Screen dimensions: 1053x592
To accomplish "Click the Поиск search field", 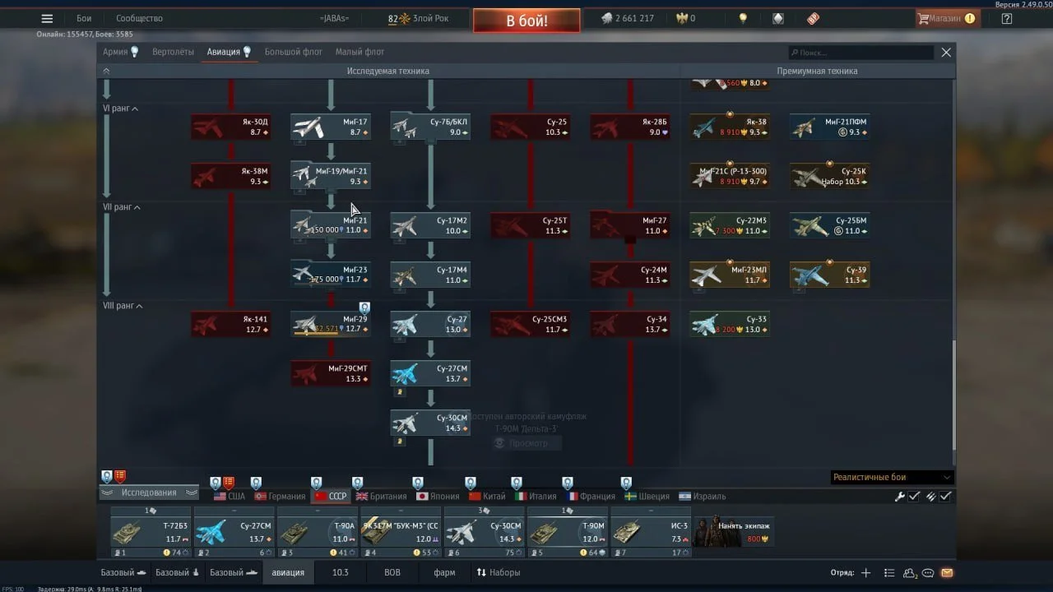I will 860,53.
